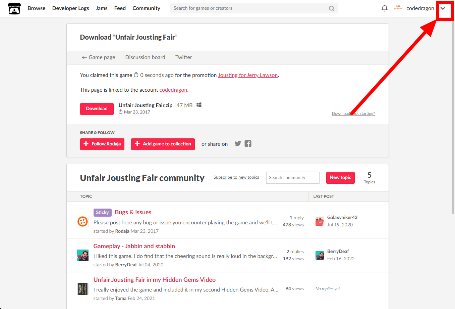This screenshot has height=309, width=455.
Task: Open notifications bell
Action: click(x=385, y=8)
